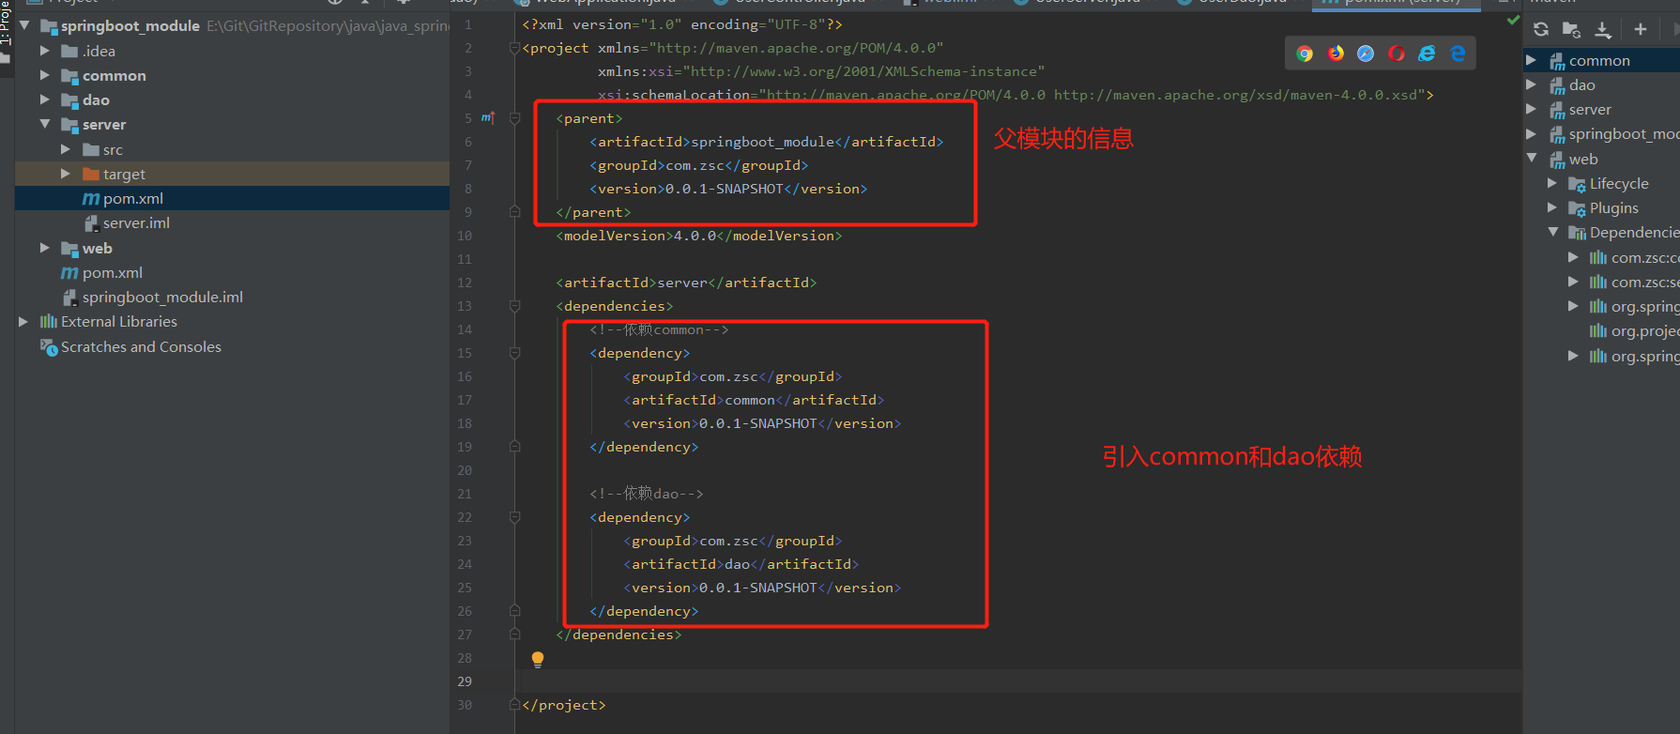Expand the .idea folder arrow
The height and width of the screenshot is (734, 1680).
click(44, 51)
